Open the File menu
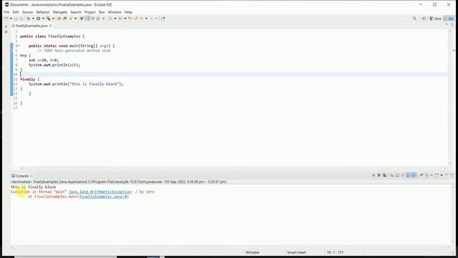Screen dimensions: 458x258 [x=6, y=12]
